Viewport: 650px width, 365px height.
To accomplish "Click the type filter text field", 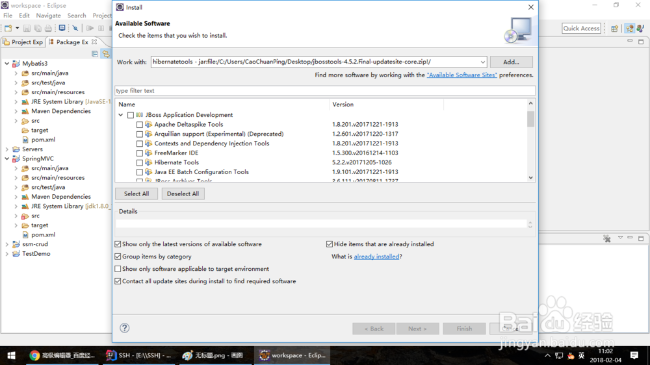I will pyautogui.click(x=325, y=91).
